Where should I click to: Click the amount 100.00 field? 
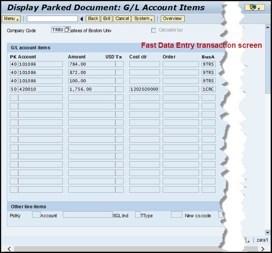(92, 81)
